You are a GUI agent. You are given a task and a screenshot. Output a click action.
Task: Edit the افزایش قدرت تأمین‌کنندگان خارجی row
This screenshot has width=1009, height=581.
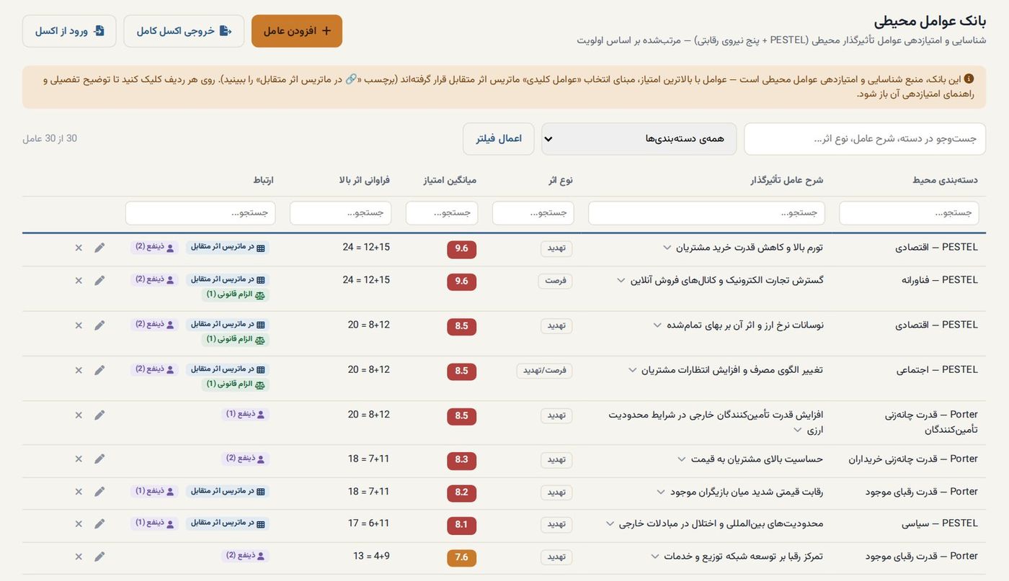[x=99, y=415]
